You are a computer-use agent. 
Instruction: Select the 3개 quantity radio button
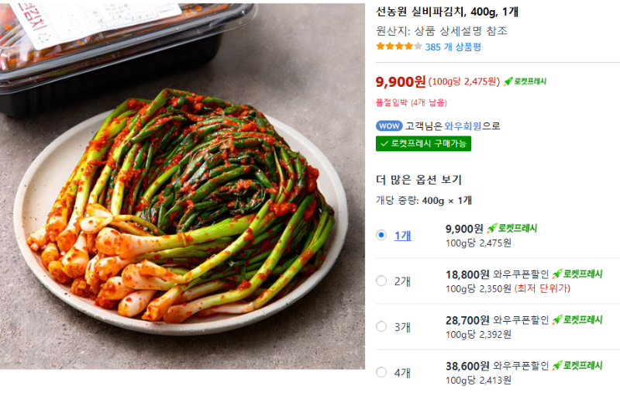pos(381,326)
